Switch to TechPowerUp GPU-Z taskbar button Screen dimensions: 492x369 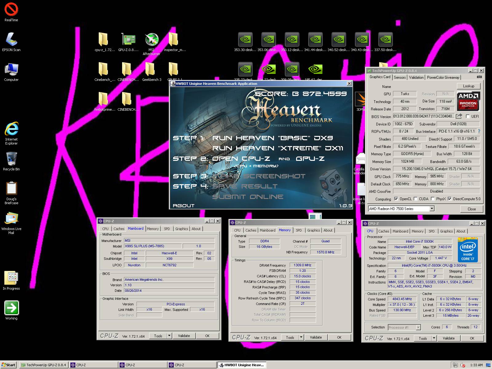click(43, 365)
